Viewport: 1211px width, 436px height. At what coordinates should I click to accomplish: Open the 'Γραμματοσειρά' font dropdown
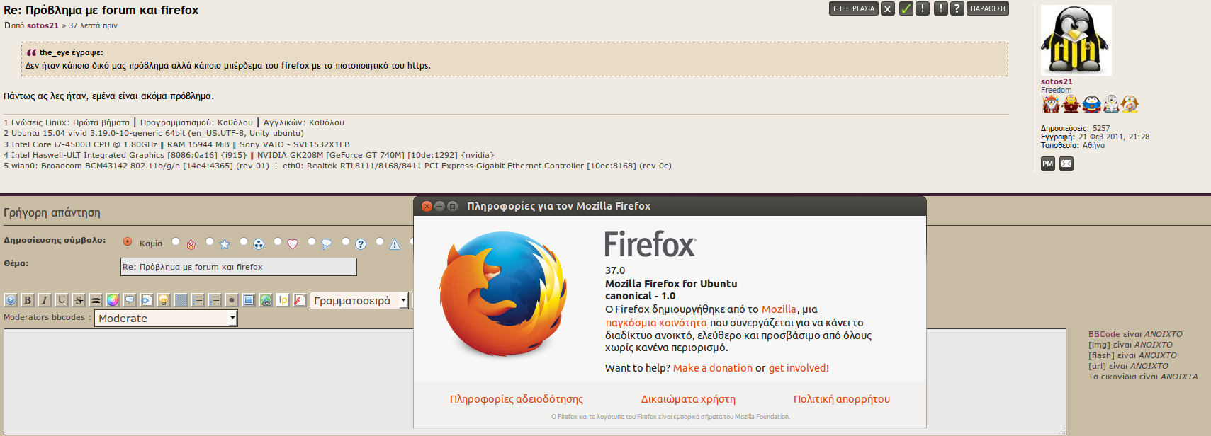[x=359, y=300]
